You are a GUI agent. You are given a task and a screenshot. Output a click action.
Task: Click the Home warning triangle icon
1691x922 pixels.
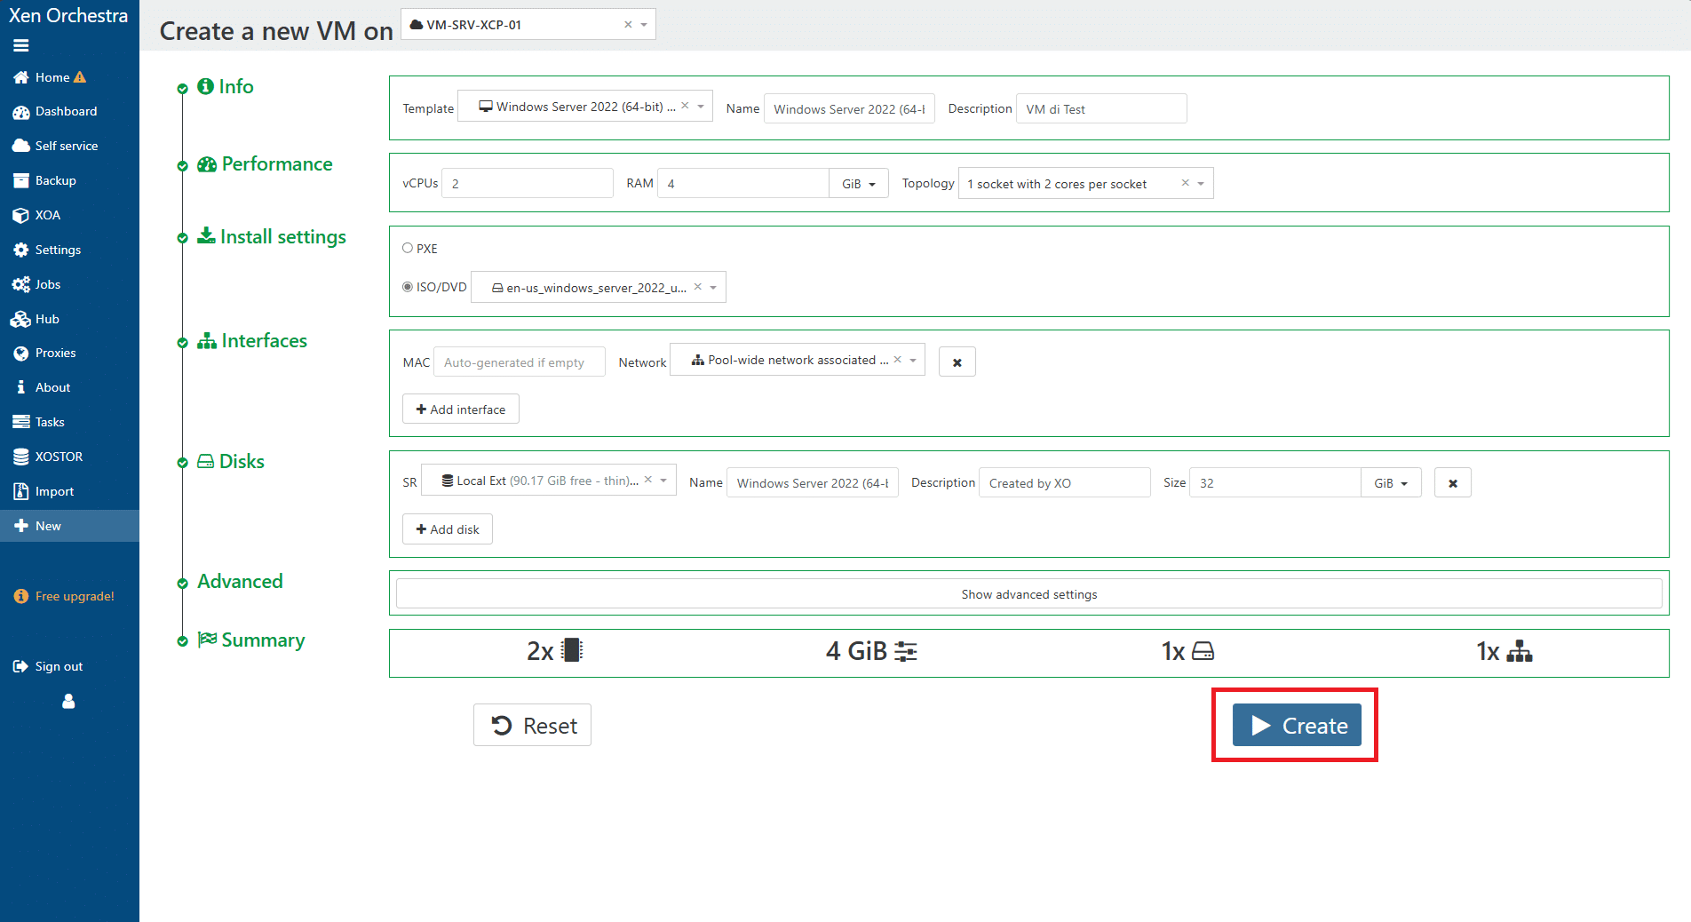pyautogui.click(x=80, y=77)
